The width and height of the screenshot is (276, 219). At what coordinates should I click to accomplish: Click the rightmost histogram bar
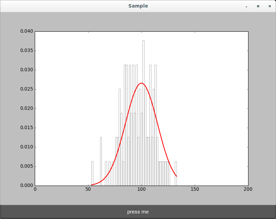click(176, 173)
